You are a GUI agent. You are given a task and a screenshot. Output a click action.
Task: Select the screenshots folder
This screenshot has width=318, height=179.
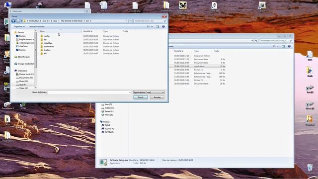[49, 46]
